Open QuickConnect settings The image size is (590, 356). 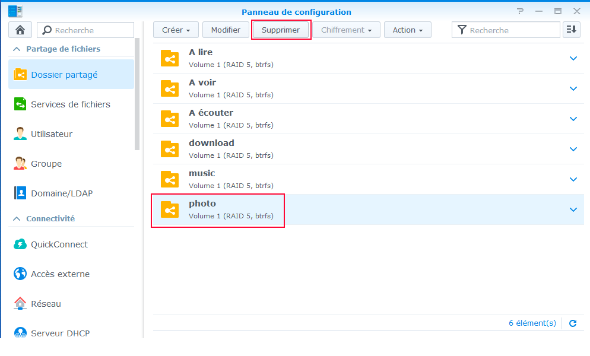(x=59, y=244)
